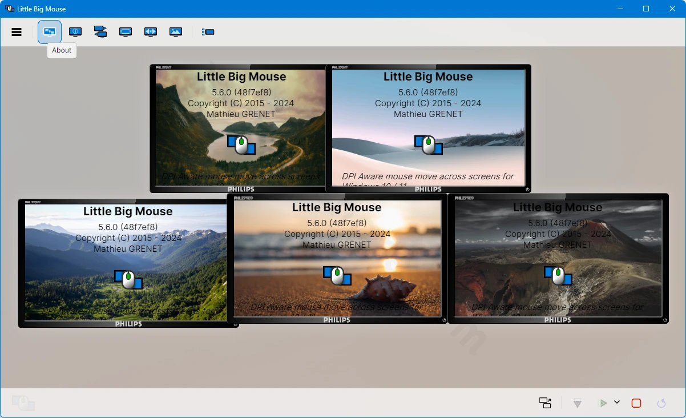Image resolution: width=686 pixels, height=418 pixels.
Task: Click mouse icon on dark volcano monitor
Action: tap(558, 276)
